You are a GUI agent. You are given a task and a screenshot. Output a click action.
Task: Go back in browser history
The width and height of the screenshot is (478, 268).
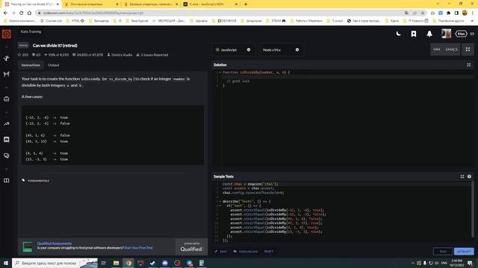[x=5, y=13]
